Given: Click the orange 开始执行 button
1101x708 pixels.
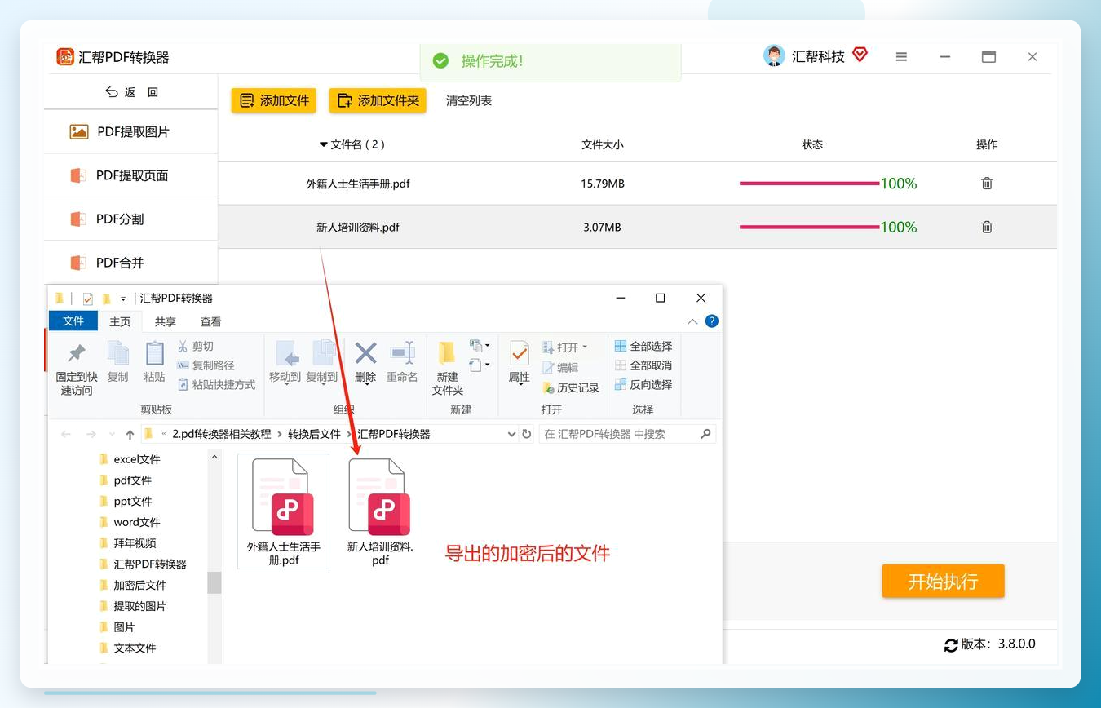Looking at the screenshot, I should pyautogui.click(x=943, y=582).
